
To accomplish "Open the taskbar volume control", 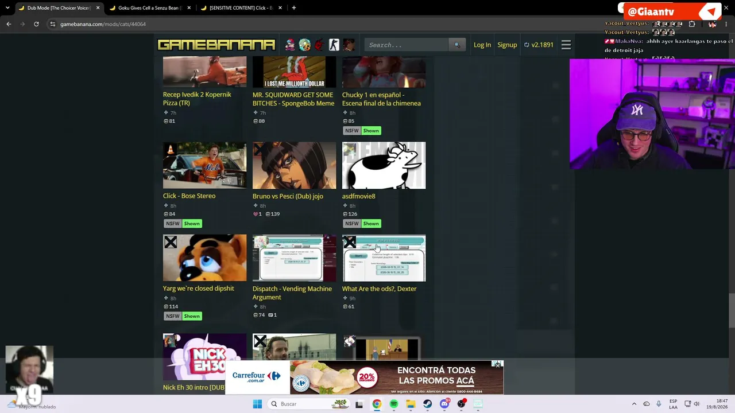I will (x=697, y=404).
